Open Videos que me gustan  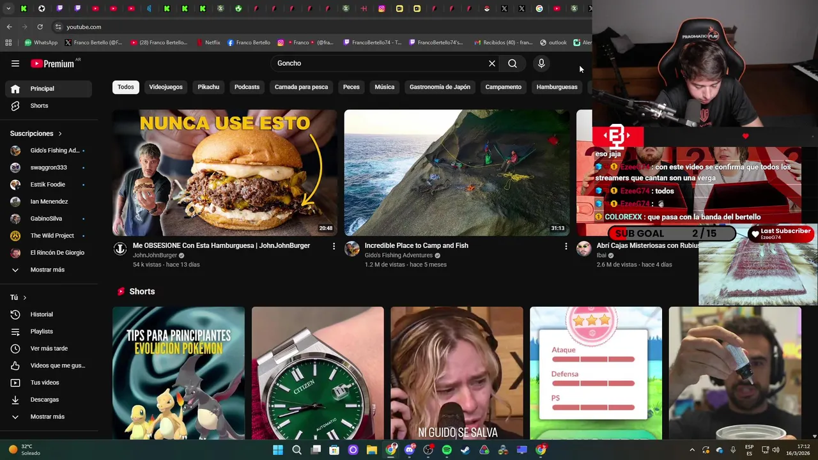[x=49, y=365]
